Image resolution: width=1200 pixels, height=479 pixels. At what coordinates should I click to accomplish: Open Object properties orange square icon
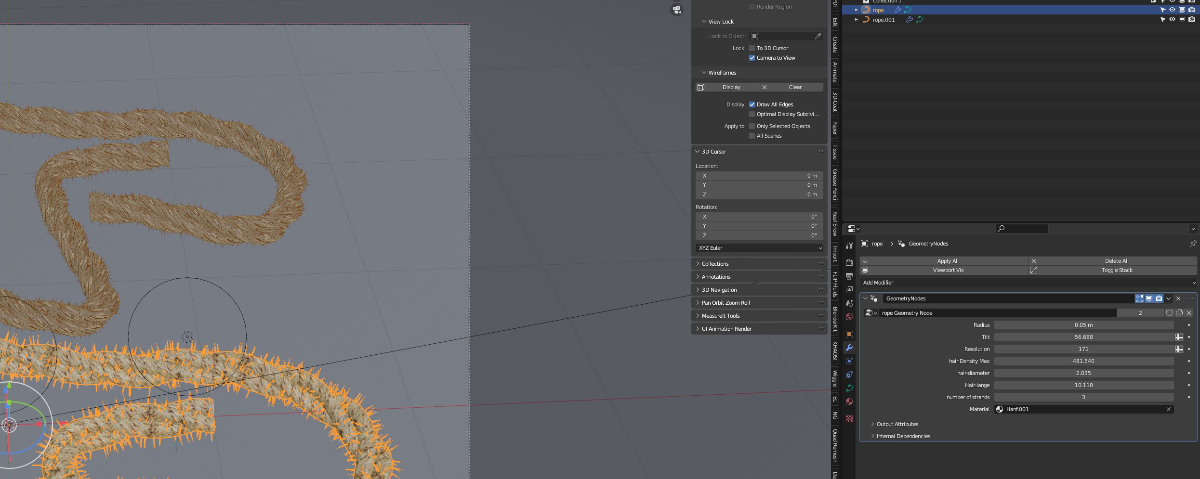849,334
